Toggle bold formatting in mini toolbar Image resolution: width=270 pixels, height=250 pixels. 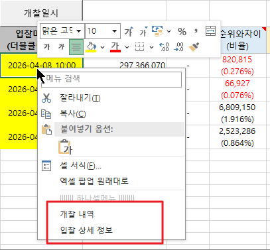pyautogui.click(x=47, y=46)
